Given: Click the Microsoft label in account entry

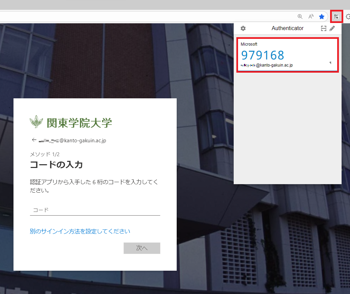Looking at the screenshot, I should pos(249,44).
